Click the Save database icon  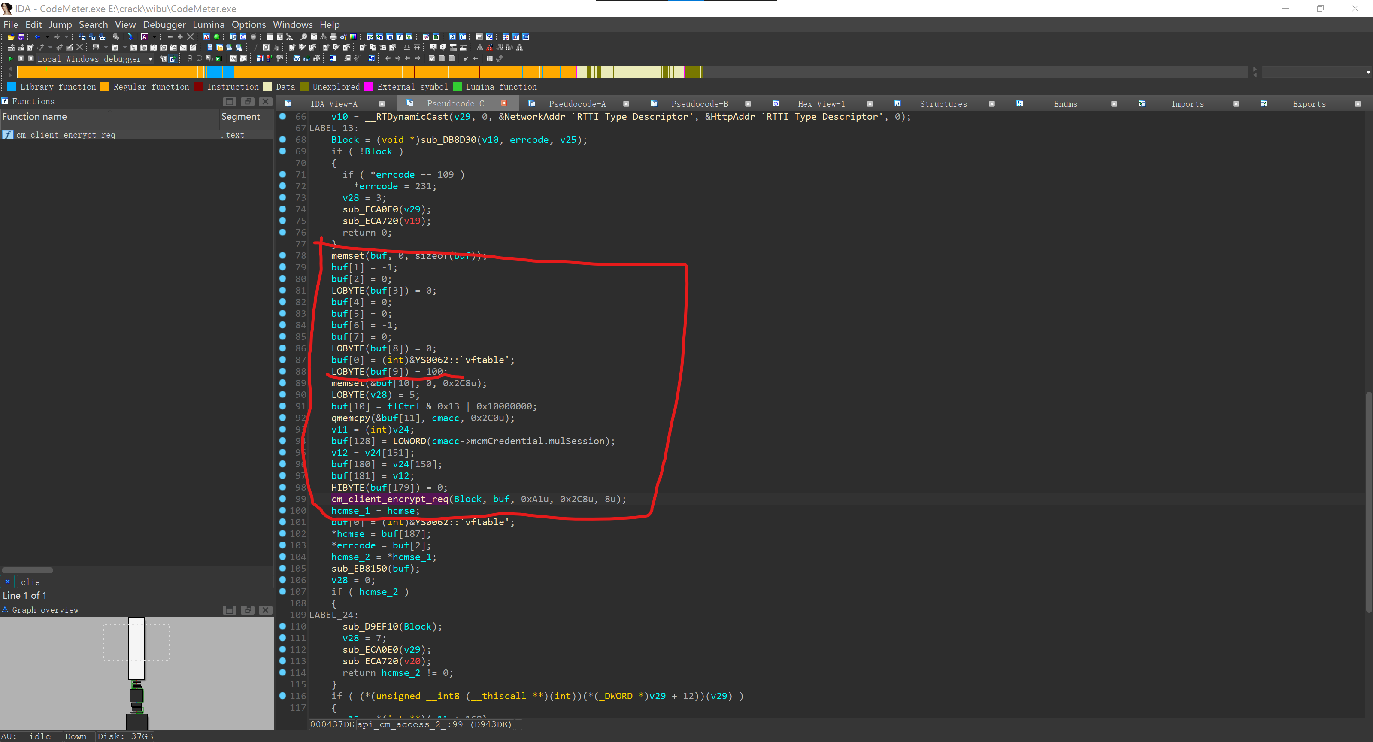click(21, 37)
